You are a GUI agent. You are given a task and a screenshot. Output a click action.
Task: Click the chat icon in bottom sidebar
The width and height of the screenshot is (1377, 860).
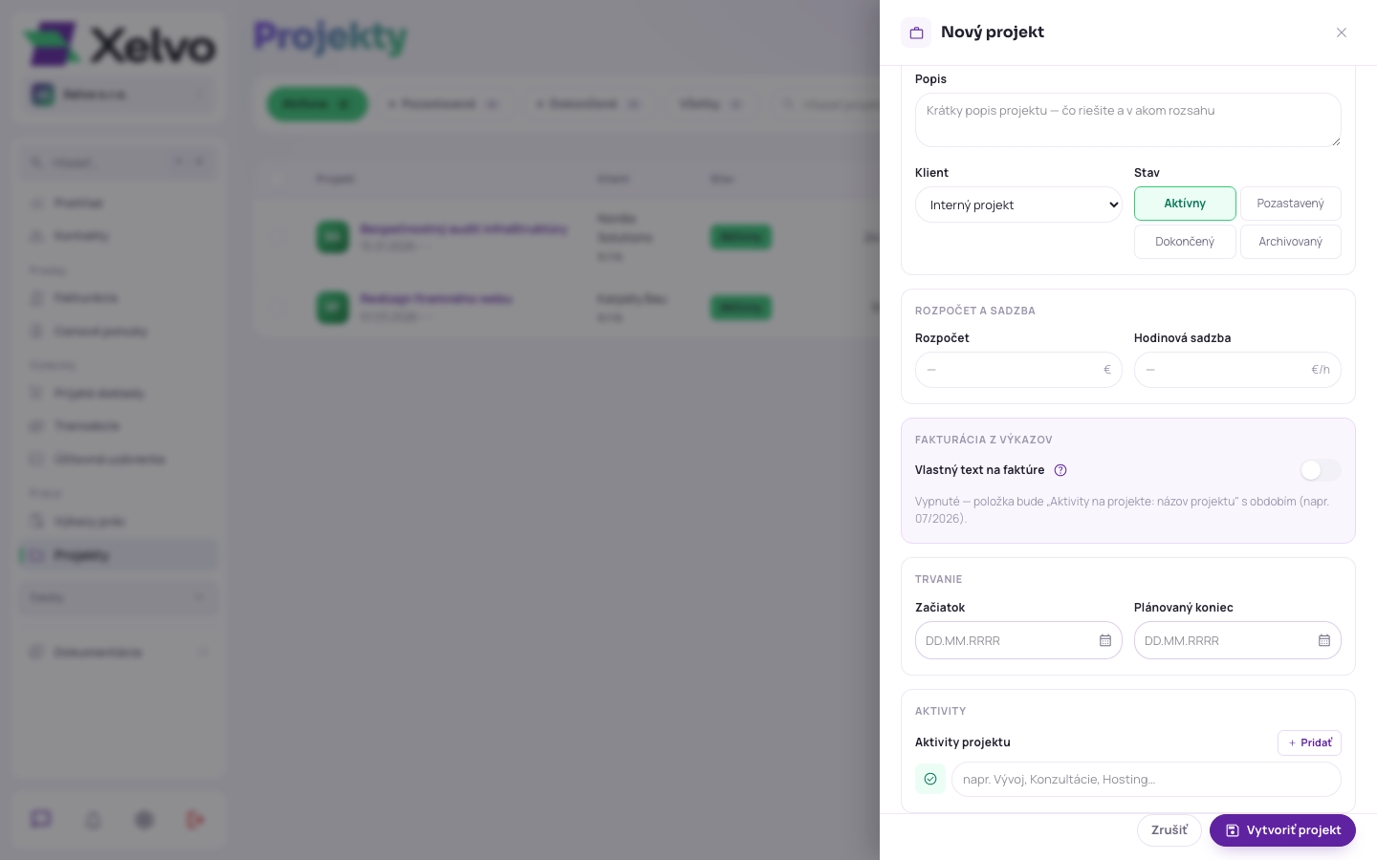[x=41, y=819]
